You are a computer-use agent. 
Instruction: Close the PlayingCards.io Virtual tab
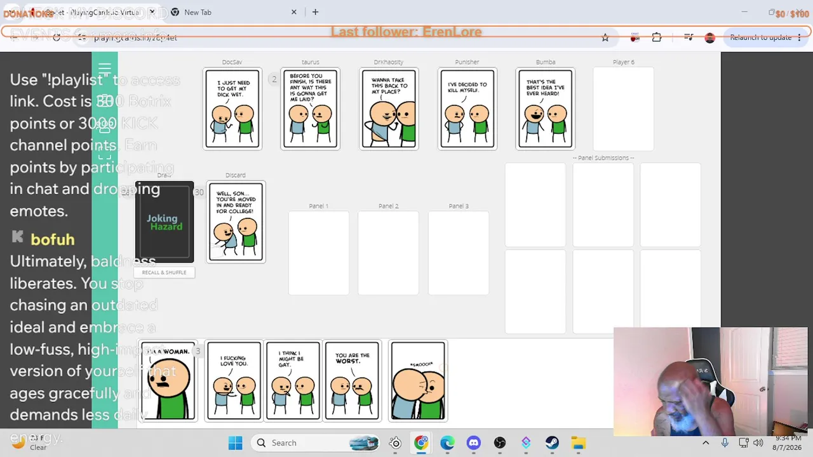pyautogui.click(x=152, y=12)
